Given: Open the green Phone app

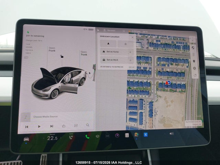Looking at the screenshot, I should tap(87, 137).
